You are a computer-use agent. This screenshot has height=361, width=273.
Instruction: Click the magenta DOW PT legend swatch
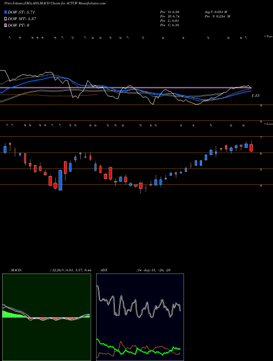coord(5,25)
